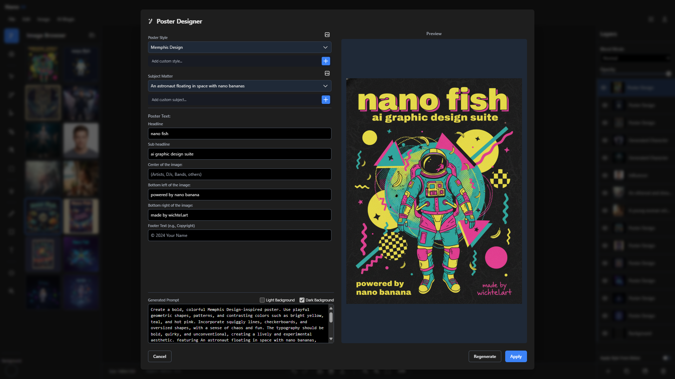Viewport: 675px width, 379px height.
Task: Click the Generated Prompt scrollbar thumb
Action: click(x=331, y=317)
